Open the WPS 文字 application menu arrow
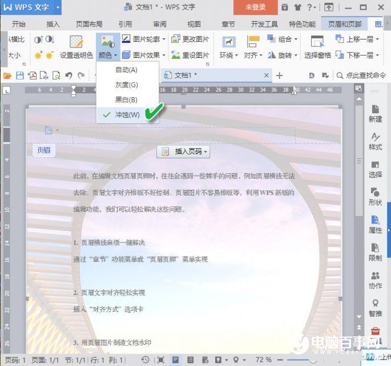This screenshot has width=391, height=366. tap(58, 7)
